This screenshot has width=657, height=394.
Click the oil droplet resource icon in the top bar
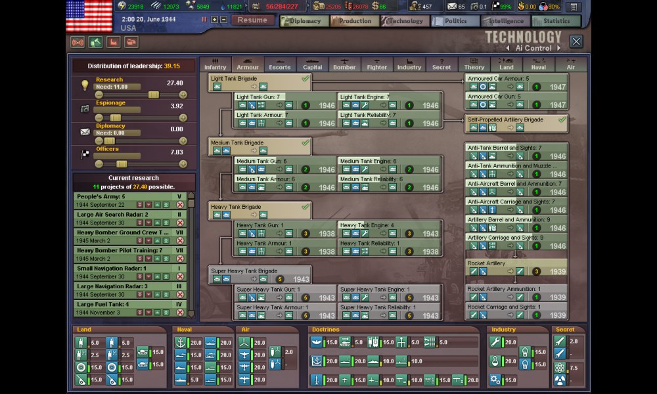tap(223, 7)
